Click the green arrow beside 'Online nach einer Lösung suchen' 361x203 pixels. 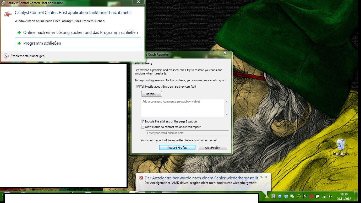point(19,33)
